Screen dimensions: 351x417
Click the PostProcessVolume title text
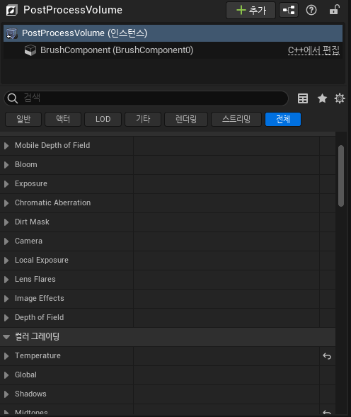point(73,10)
